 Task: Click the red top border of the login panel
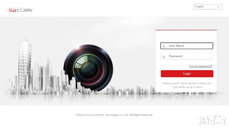pyautogui.click(x=186, y=30)
